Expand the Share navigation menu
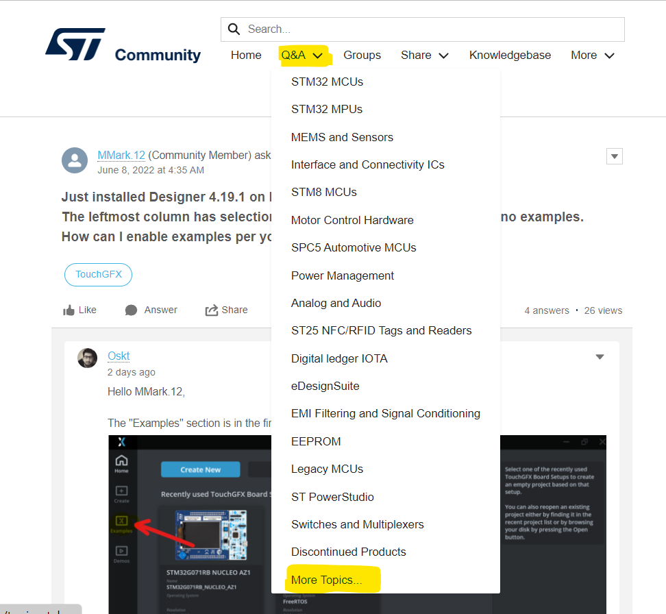 pos(425,56)
